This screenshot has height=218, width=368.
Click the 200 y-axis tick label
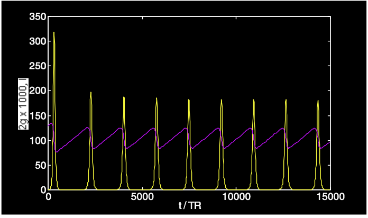(38, 91)
